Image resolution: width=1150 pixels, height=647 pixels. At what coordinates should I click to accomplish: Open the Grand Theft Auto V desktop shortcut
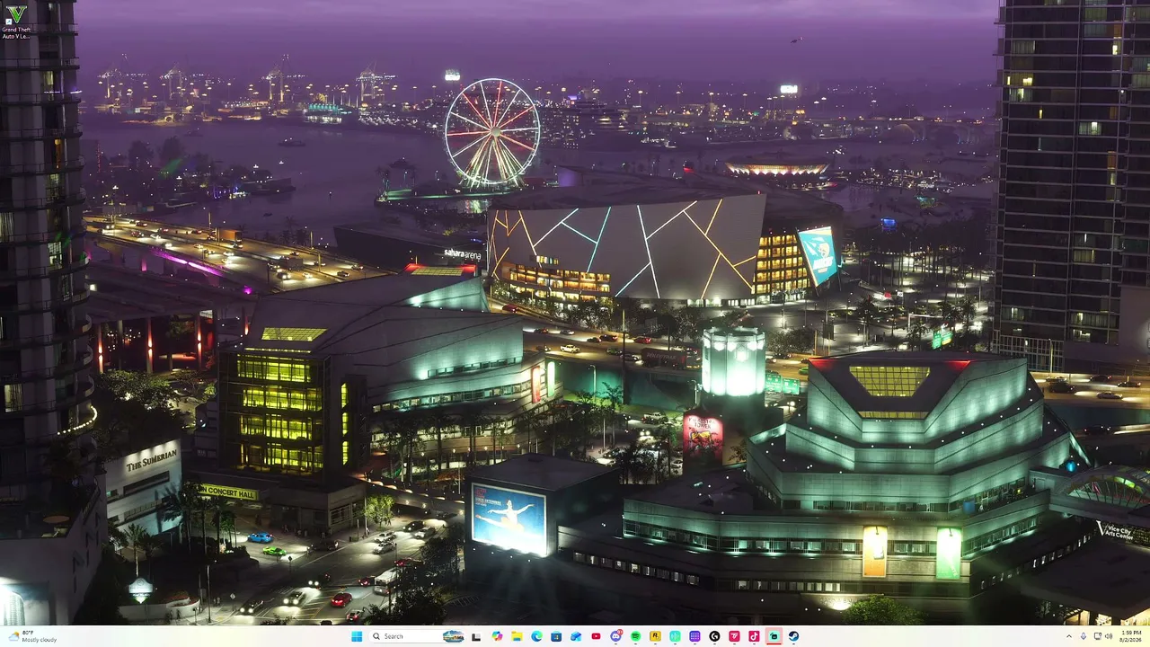click(x=16, y=22)
